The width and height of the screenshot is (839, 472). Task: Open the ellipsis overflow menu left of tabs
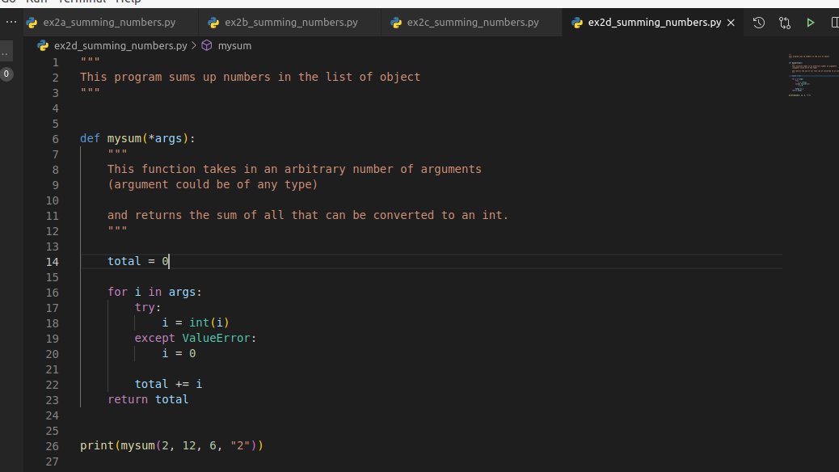tap(11, 22)
